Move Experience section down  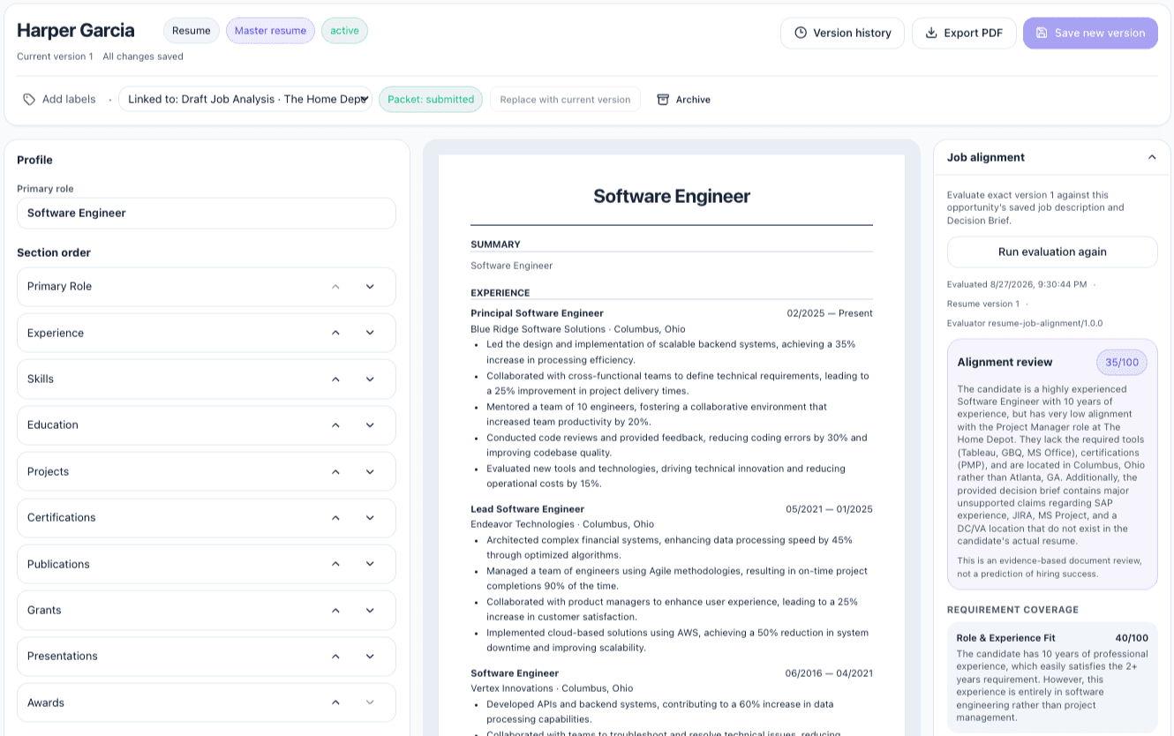[x=370, y=333]
